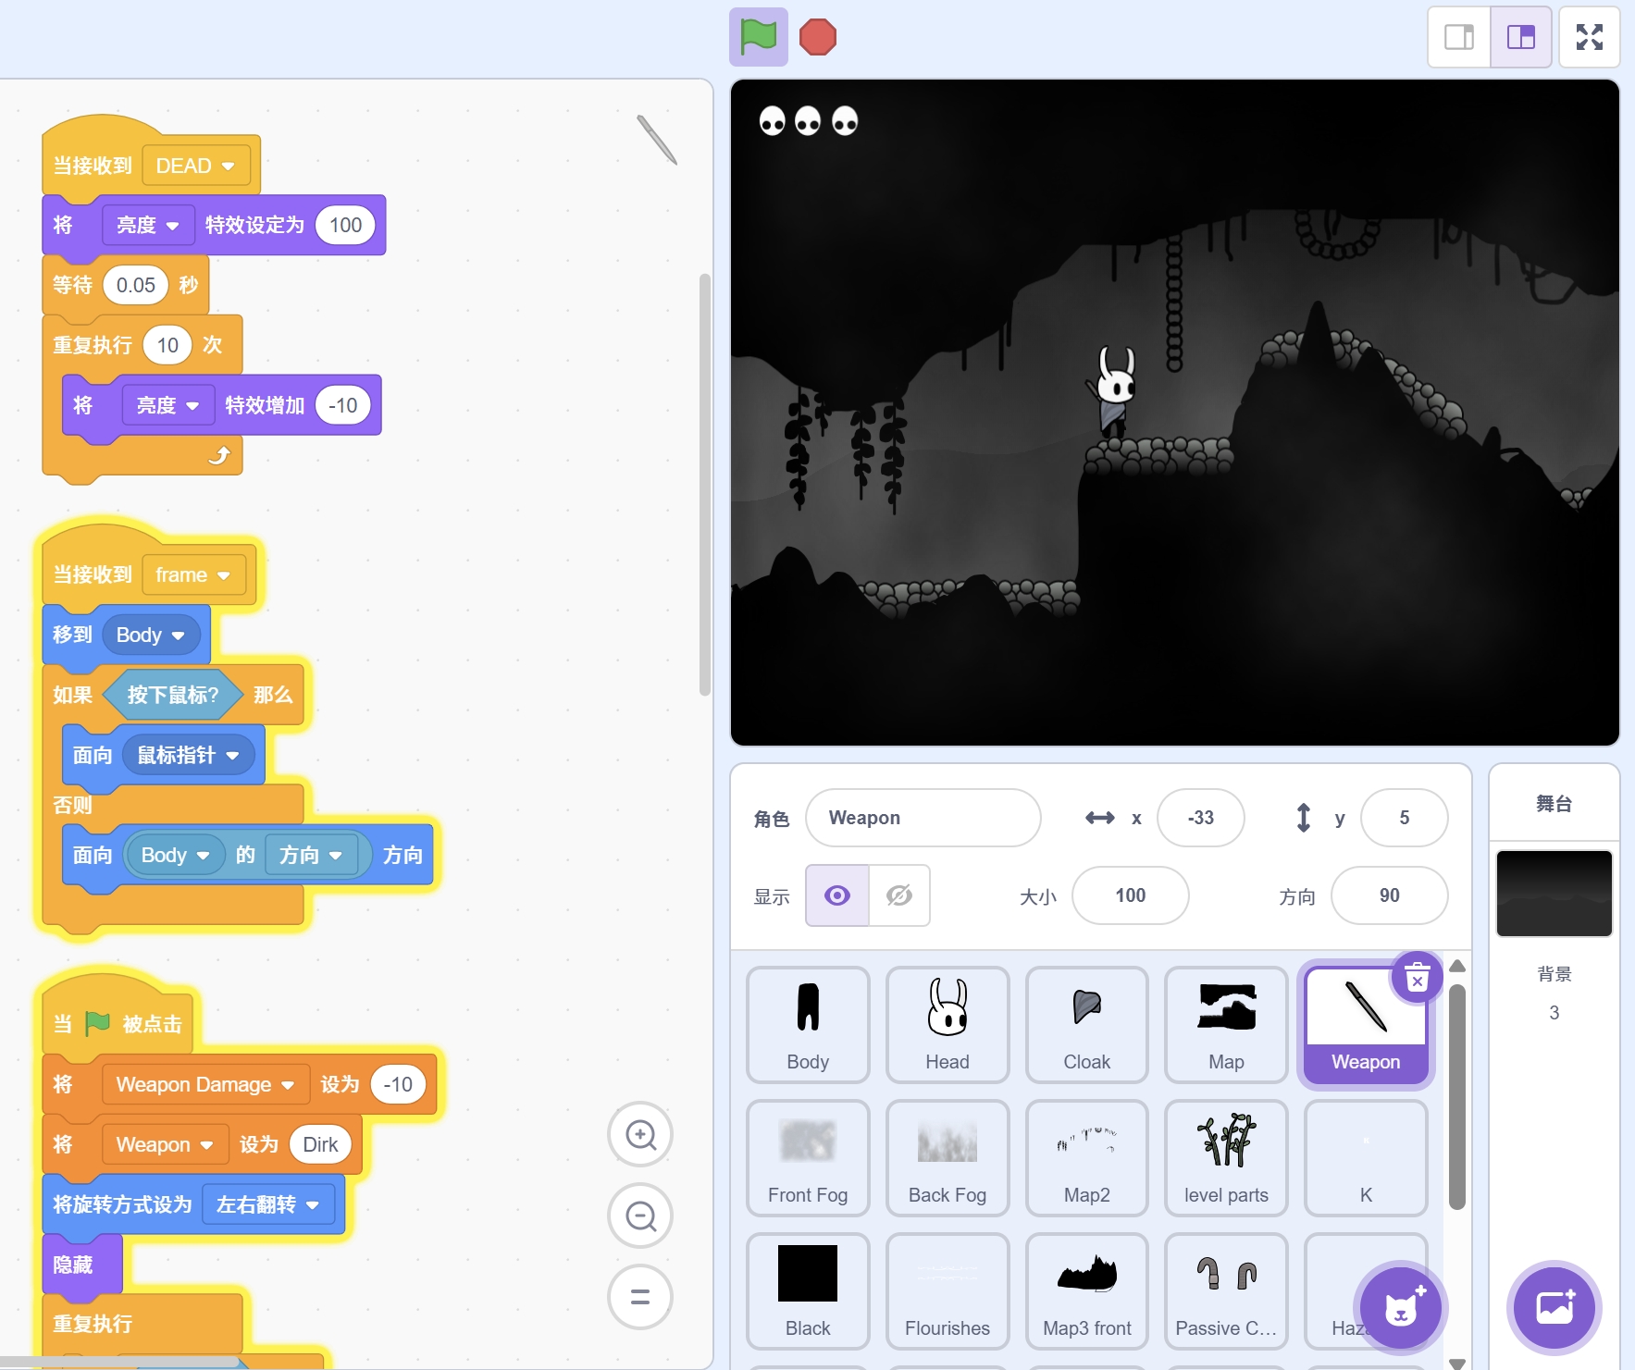Switch to small stage layout
The width and height of the screenshot is (1635, 1370).
pos(1459,37)
